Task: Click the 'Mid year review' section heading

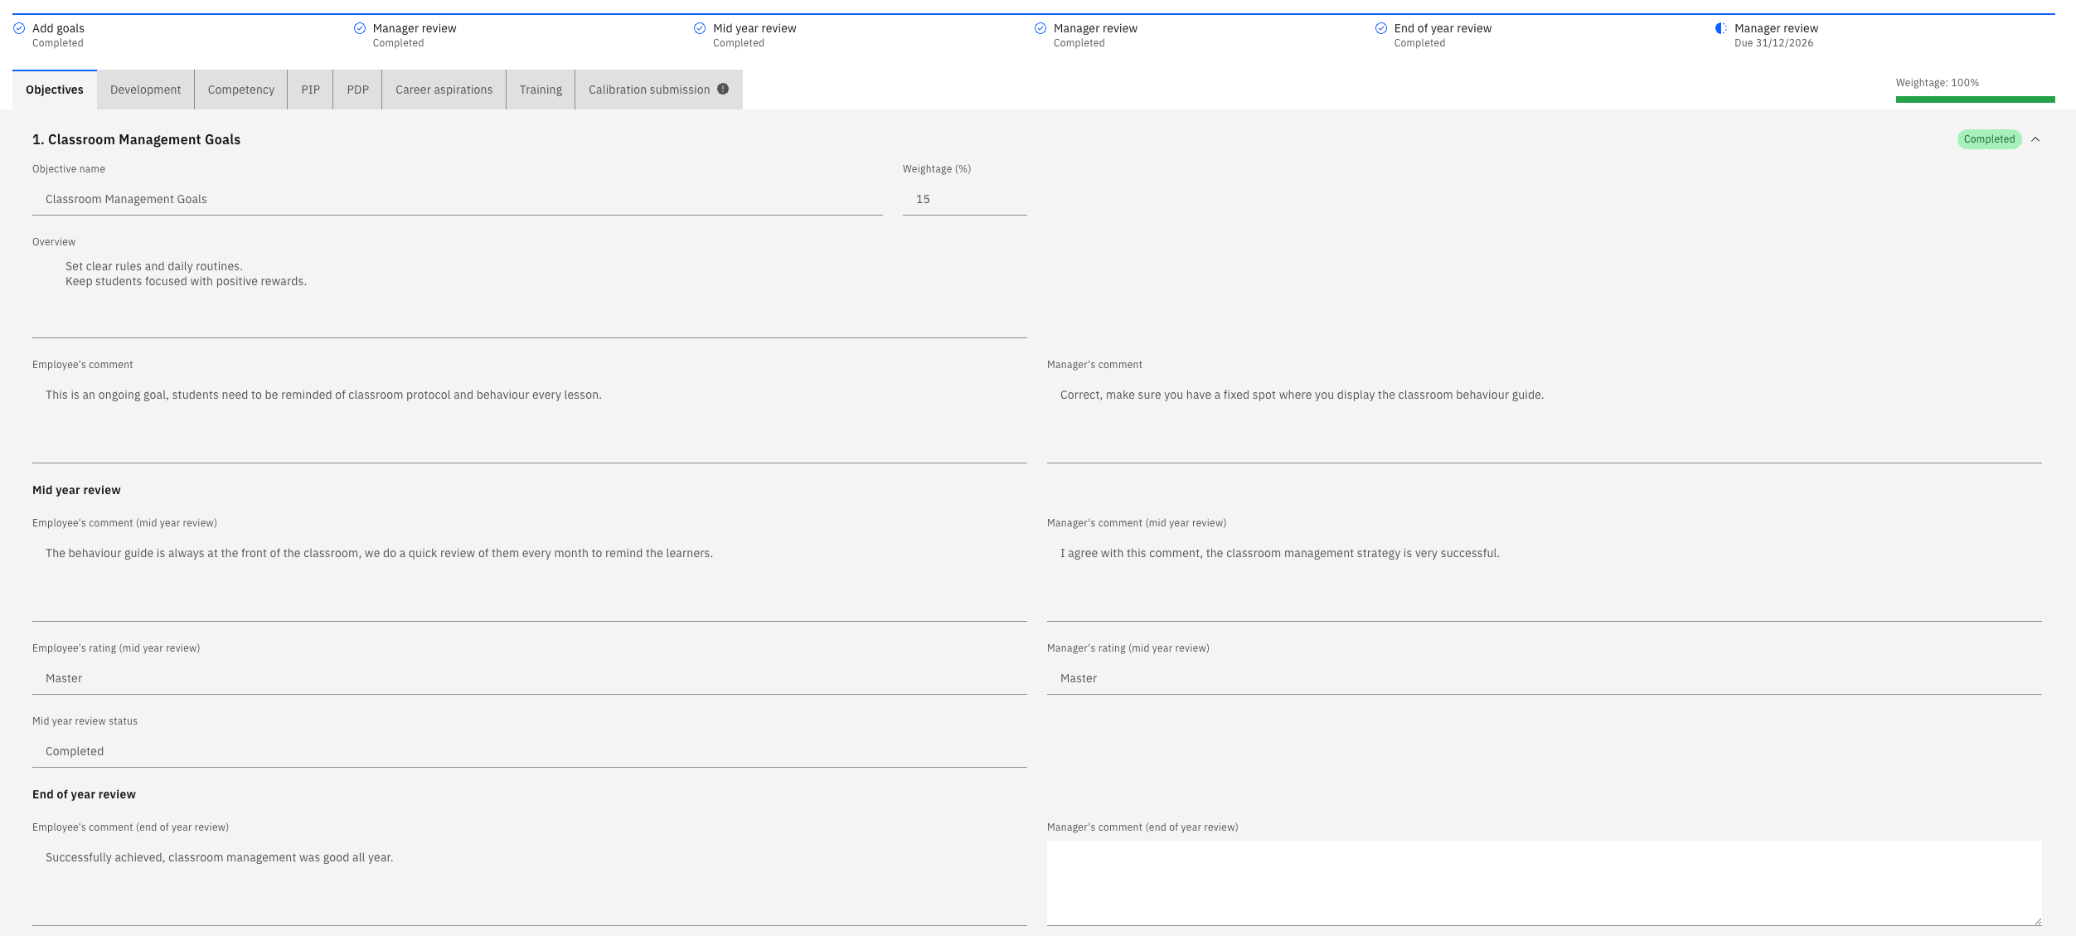Action: pyautogui.click(x=76, y=490)
